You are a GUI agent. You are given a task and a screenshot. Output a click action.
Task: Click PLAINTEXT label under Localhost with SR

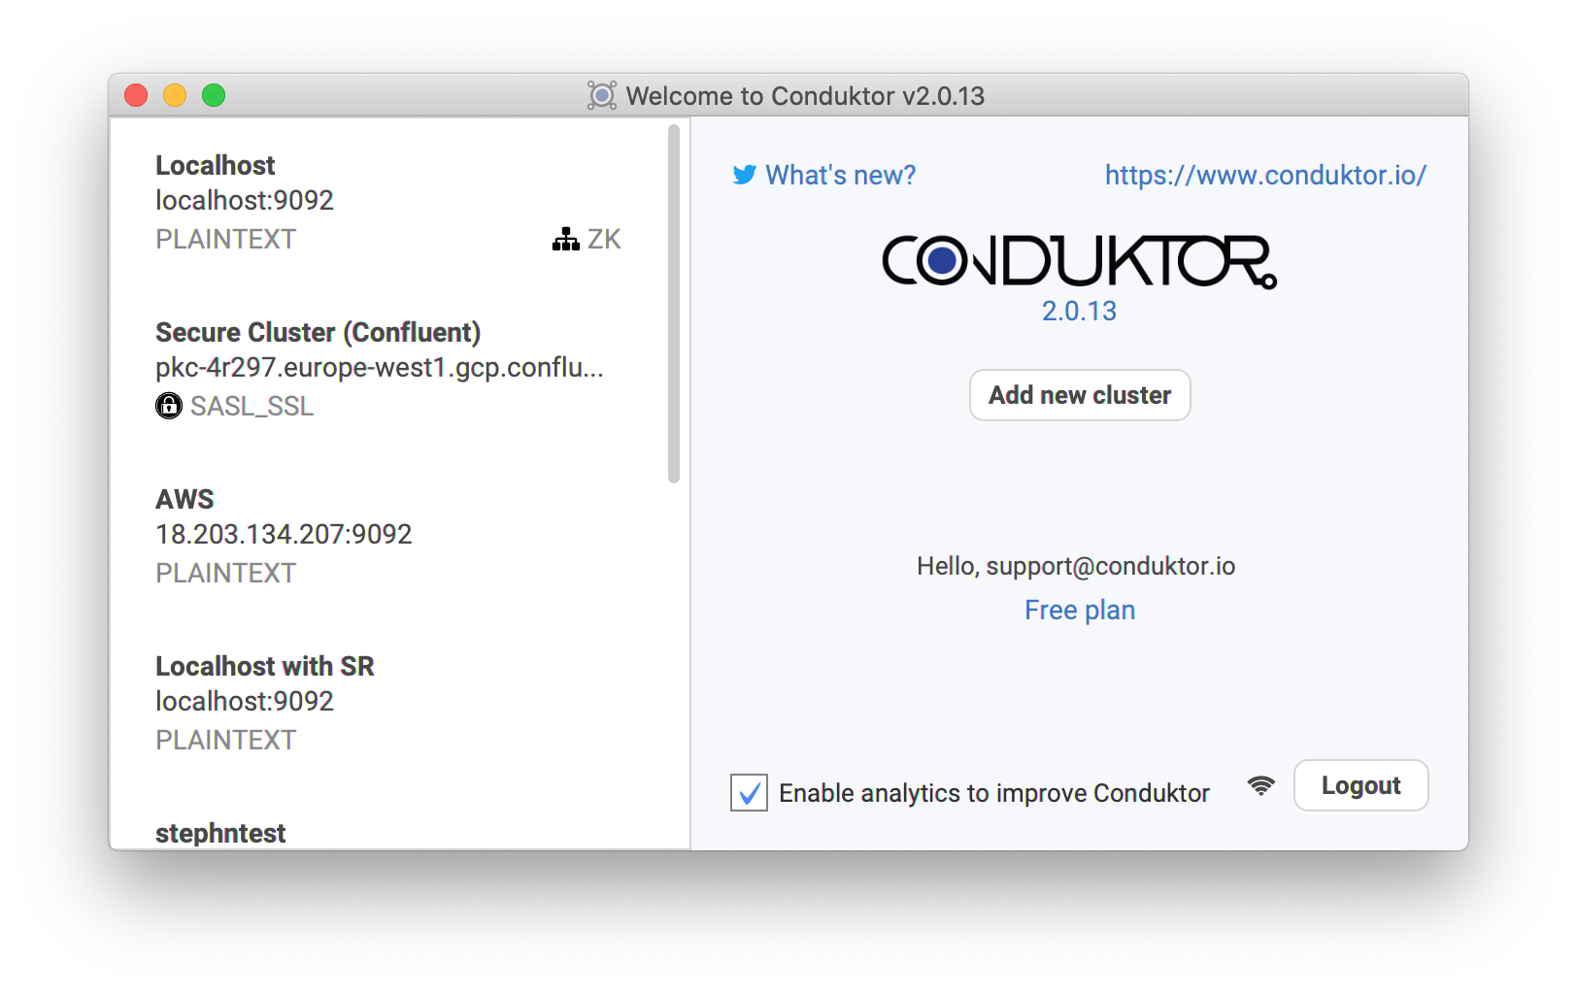[x=225, y=740]
